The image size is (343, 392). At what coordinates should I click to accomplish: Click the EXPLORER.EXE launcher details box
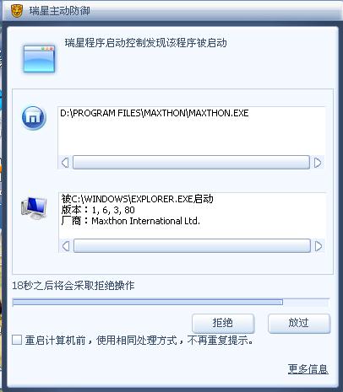coord(192,216)
